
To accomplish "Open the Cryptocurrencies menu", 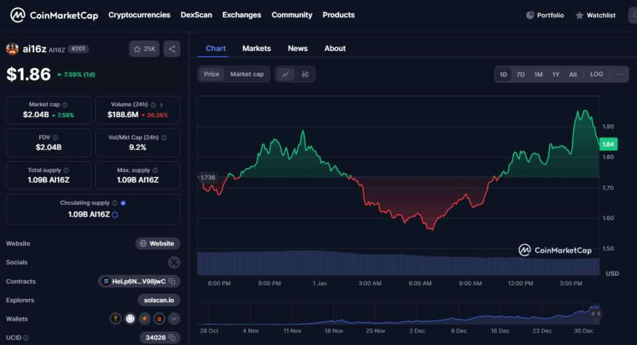I will coord(139,15).
